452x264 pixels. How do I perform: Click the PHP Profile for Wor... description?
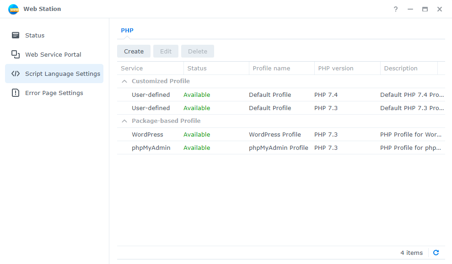pyautogui.click(x=411, y=134)
